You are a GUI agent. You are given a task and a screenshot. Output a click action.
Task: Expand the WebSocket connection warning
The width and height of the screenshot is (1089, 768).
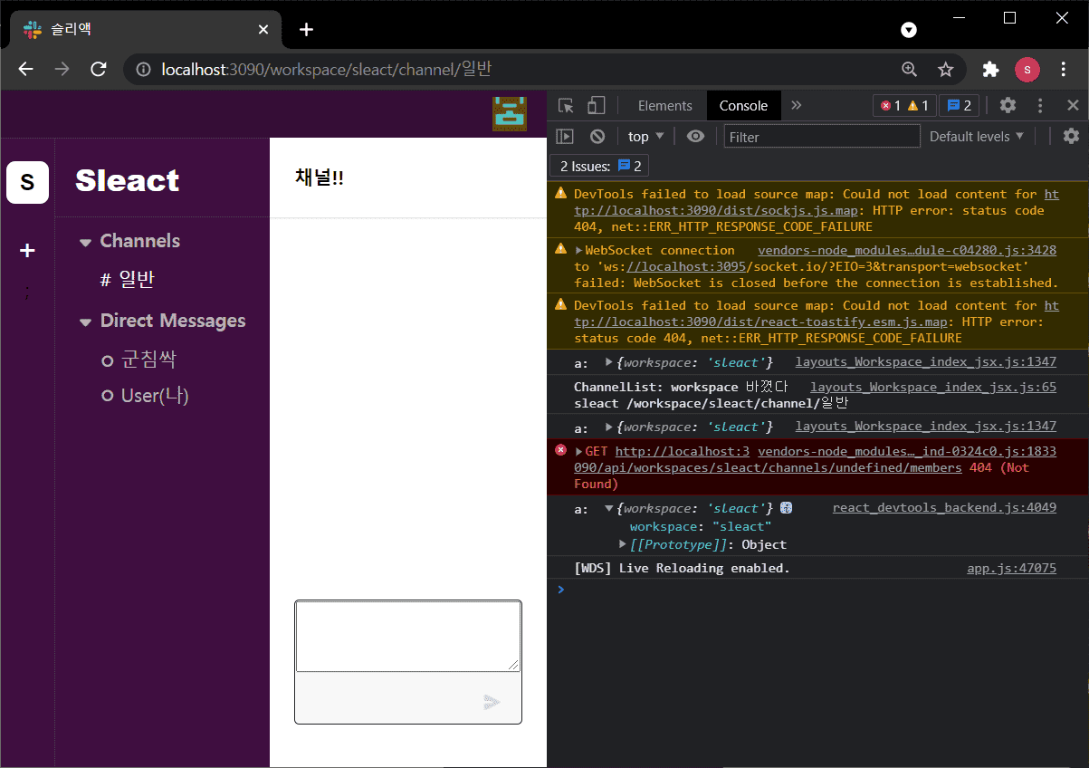(579, 251)
